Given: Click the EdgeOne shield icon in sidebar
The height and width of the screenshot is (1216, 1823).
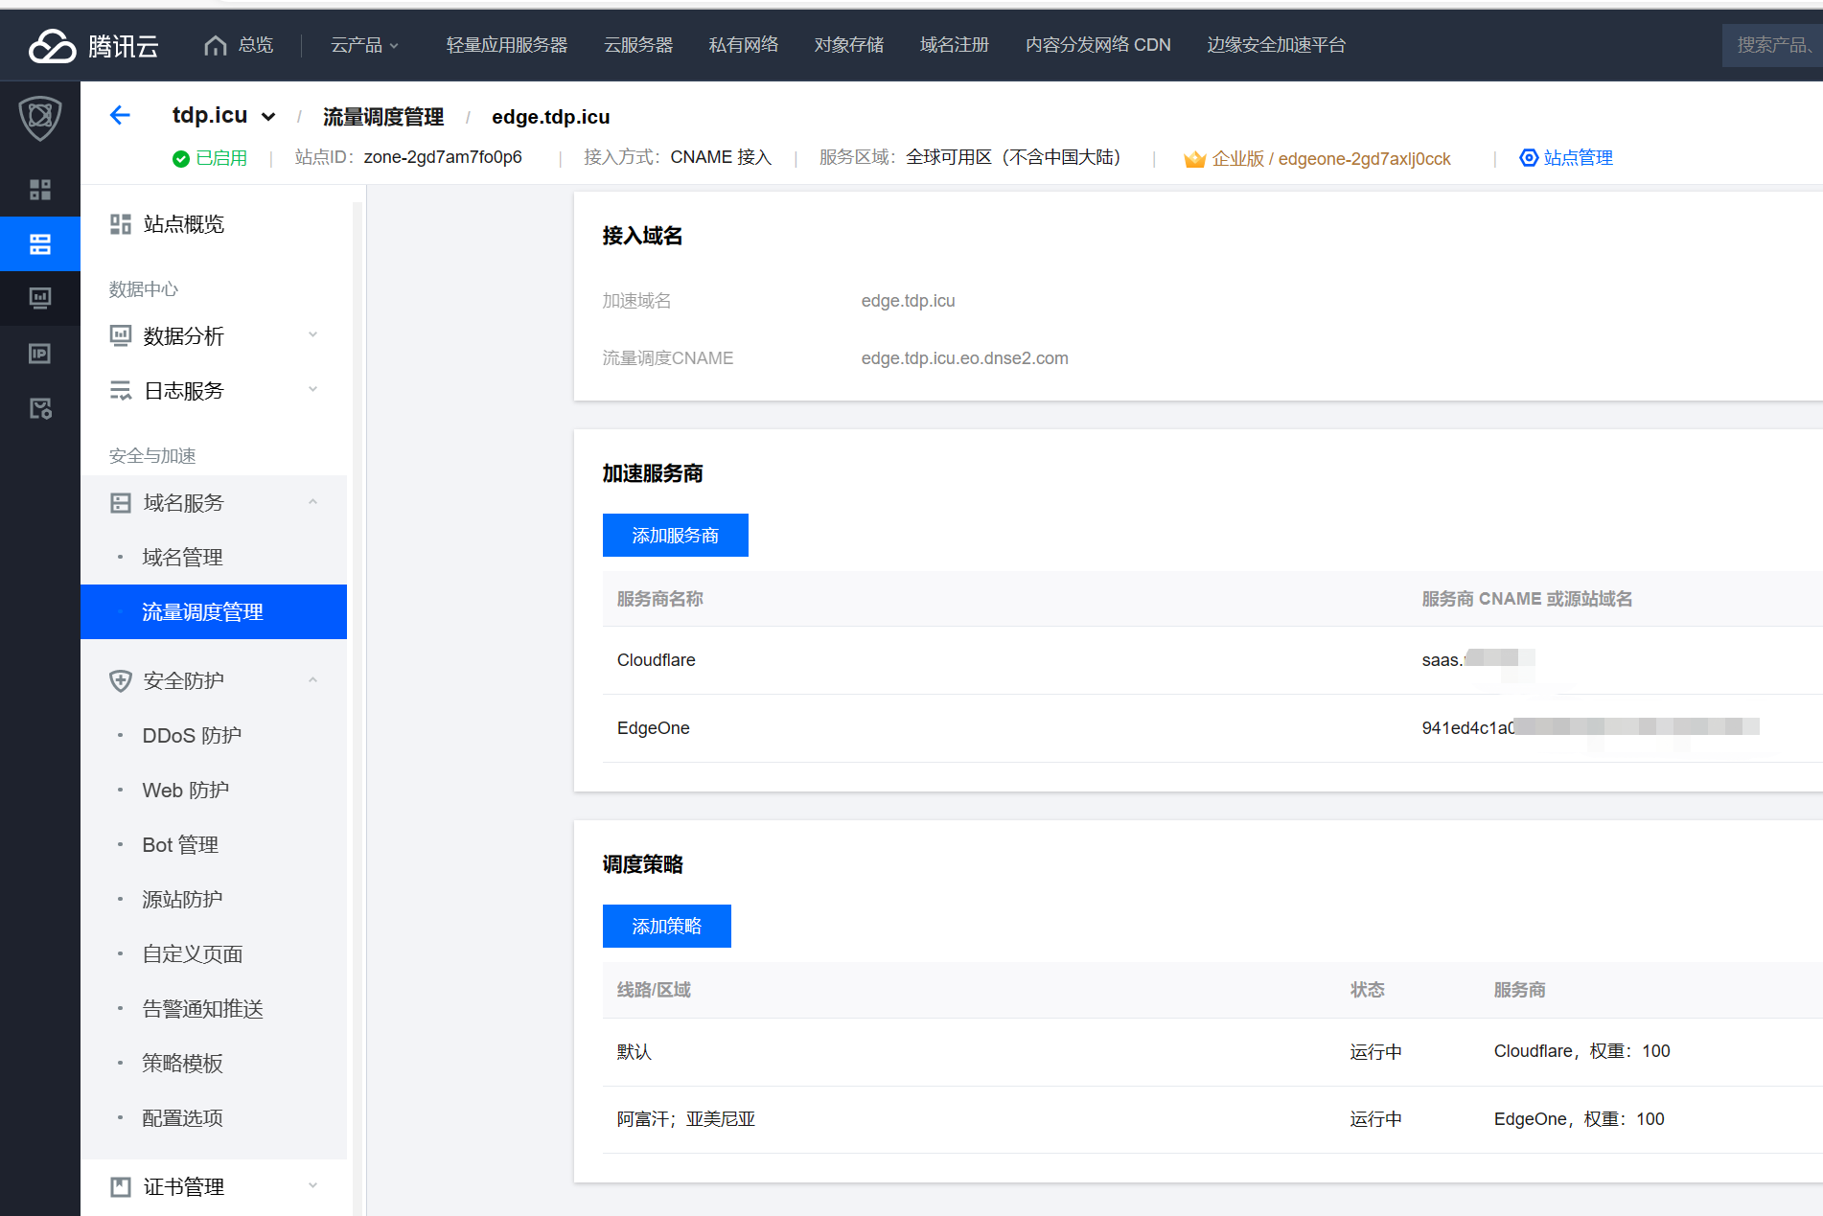Looking at the screenshot, I should (40, 118).
